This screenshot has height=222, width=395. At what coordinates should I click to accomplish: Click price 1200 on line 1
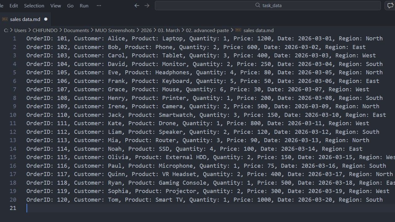click(264, 39)
